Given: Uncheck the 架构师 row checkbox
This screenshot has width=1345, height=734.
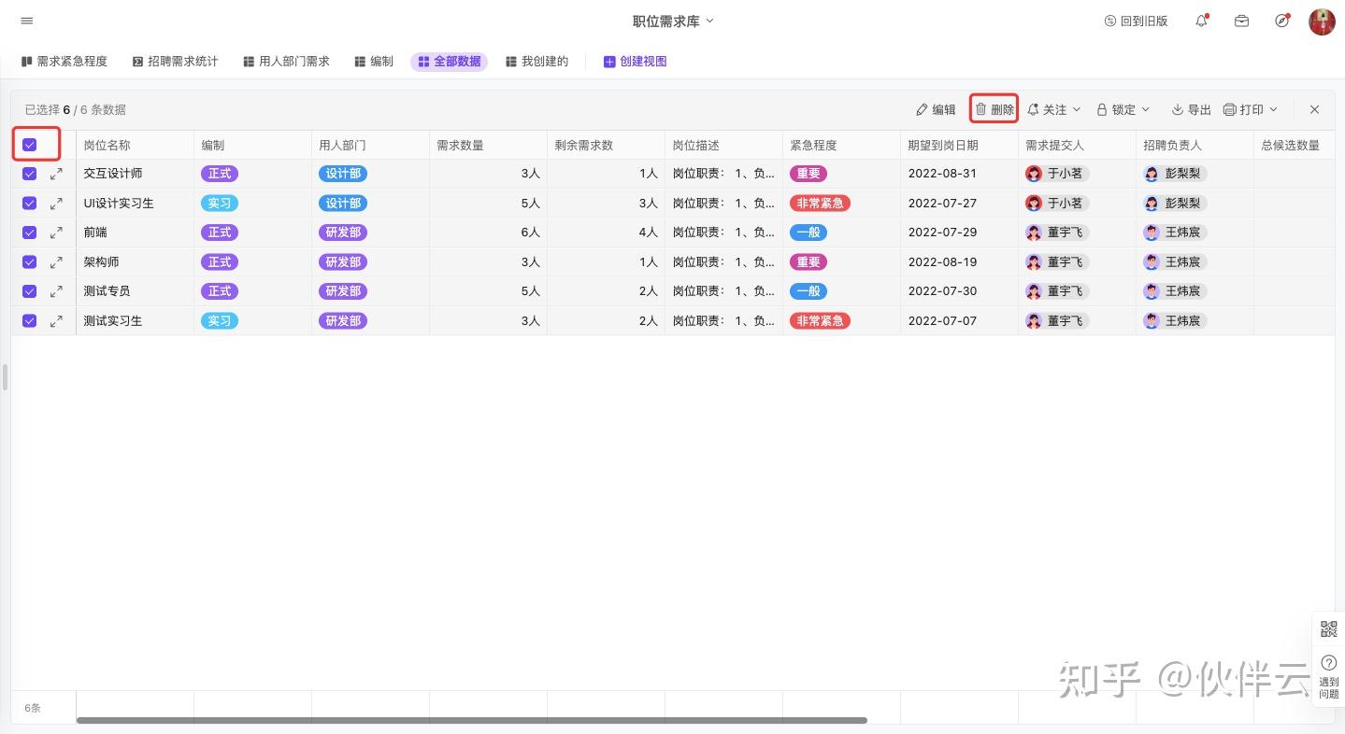Looking at the screenshot, I should click(x=30, y=261).
